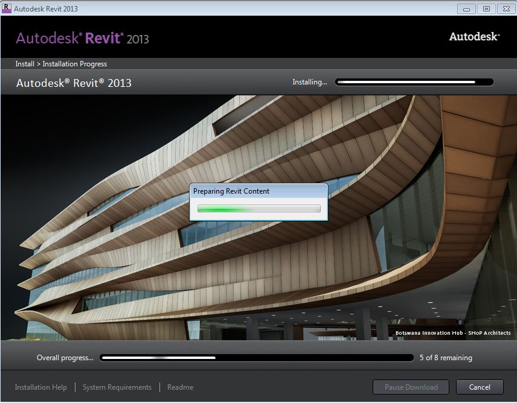Image resolution: width=517 pixels, height=403 pixels.
Task: Click the Installing progress bar
Action: point(414,82)
